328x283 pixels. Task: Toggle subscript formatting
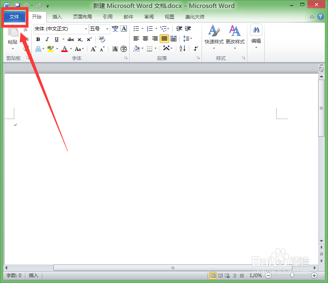[80, 39]
